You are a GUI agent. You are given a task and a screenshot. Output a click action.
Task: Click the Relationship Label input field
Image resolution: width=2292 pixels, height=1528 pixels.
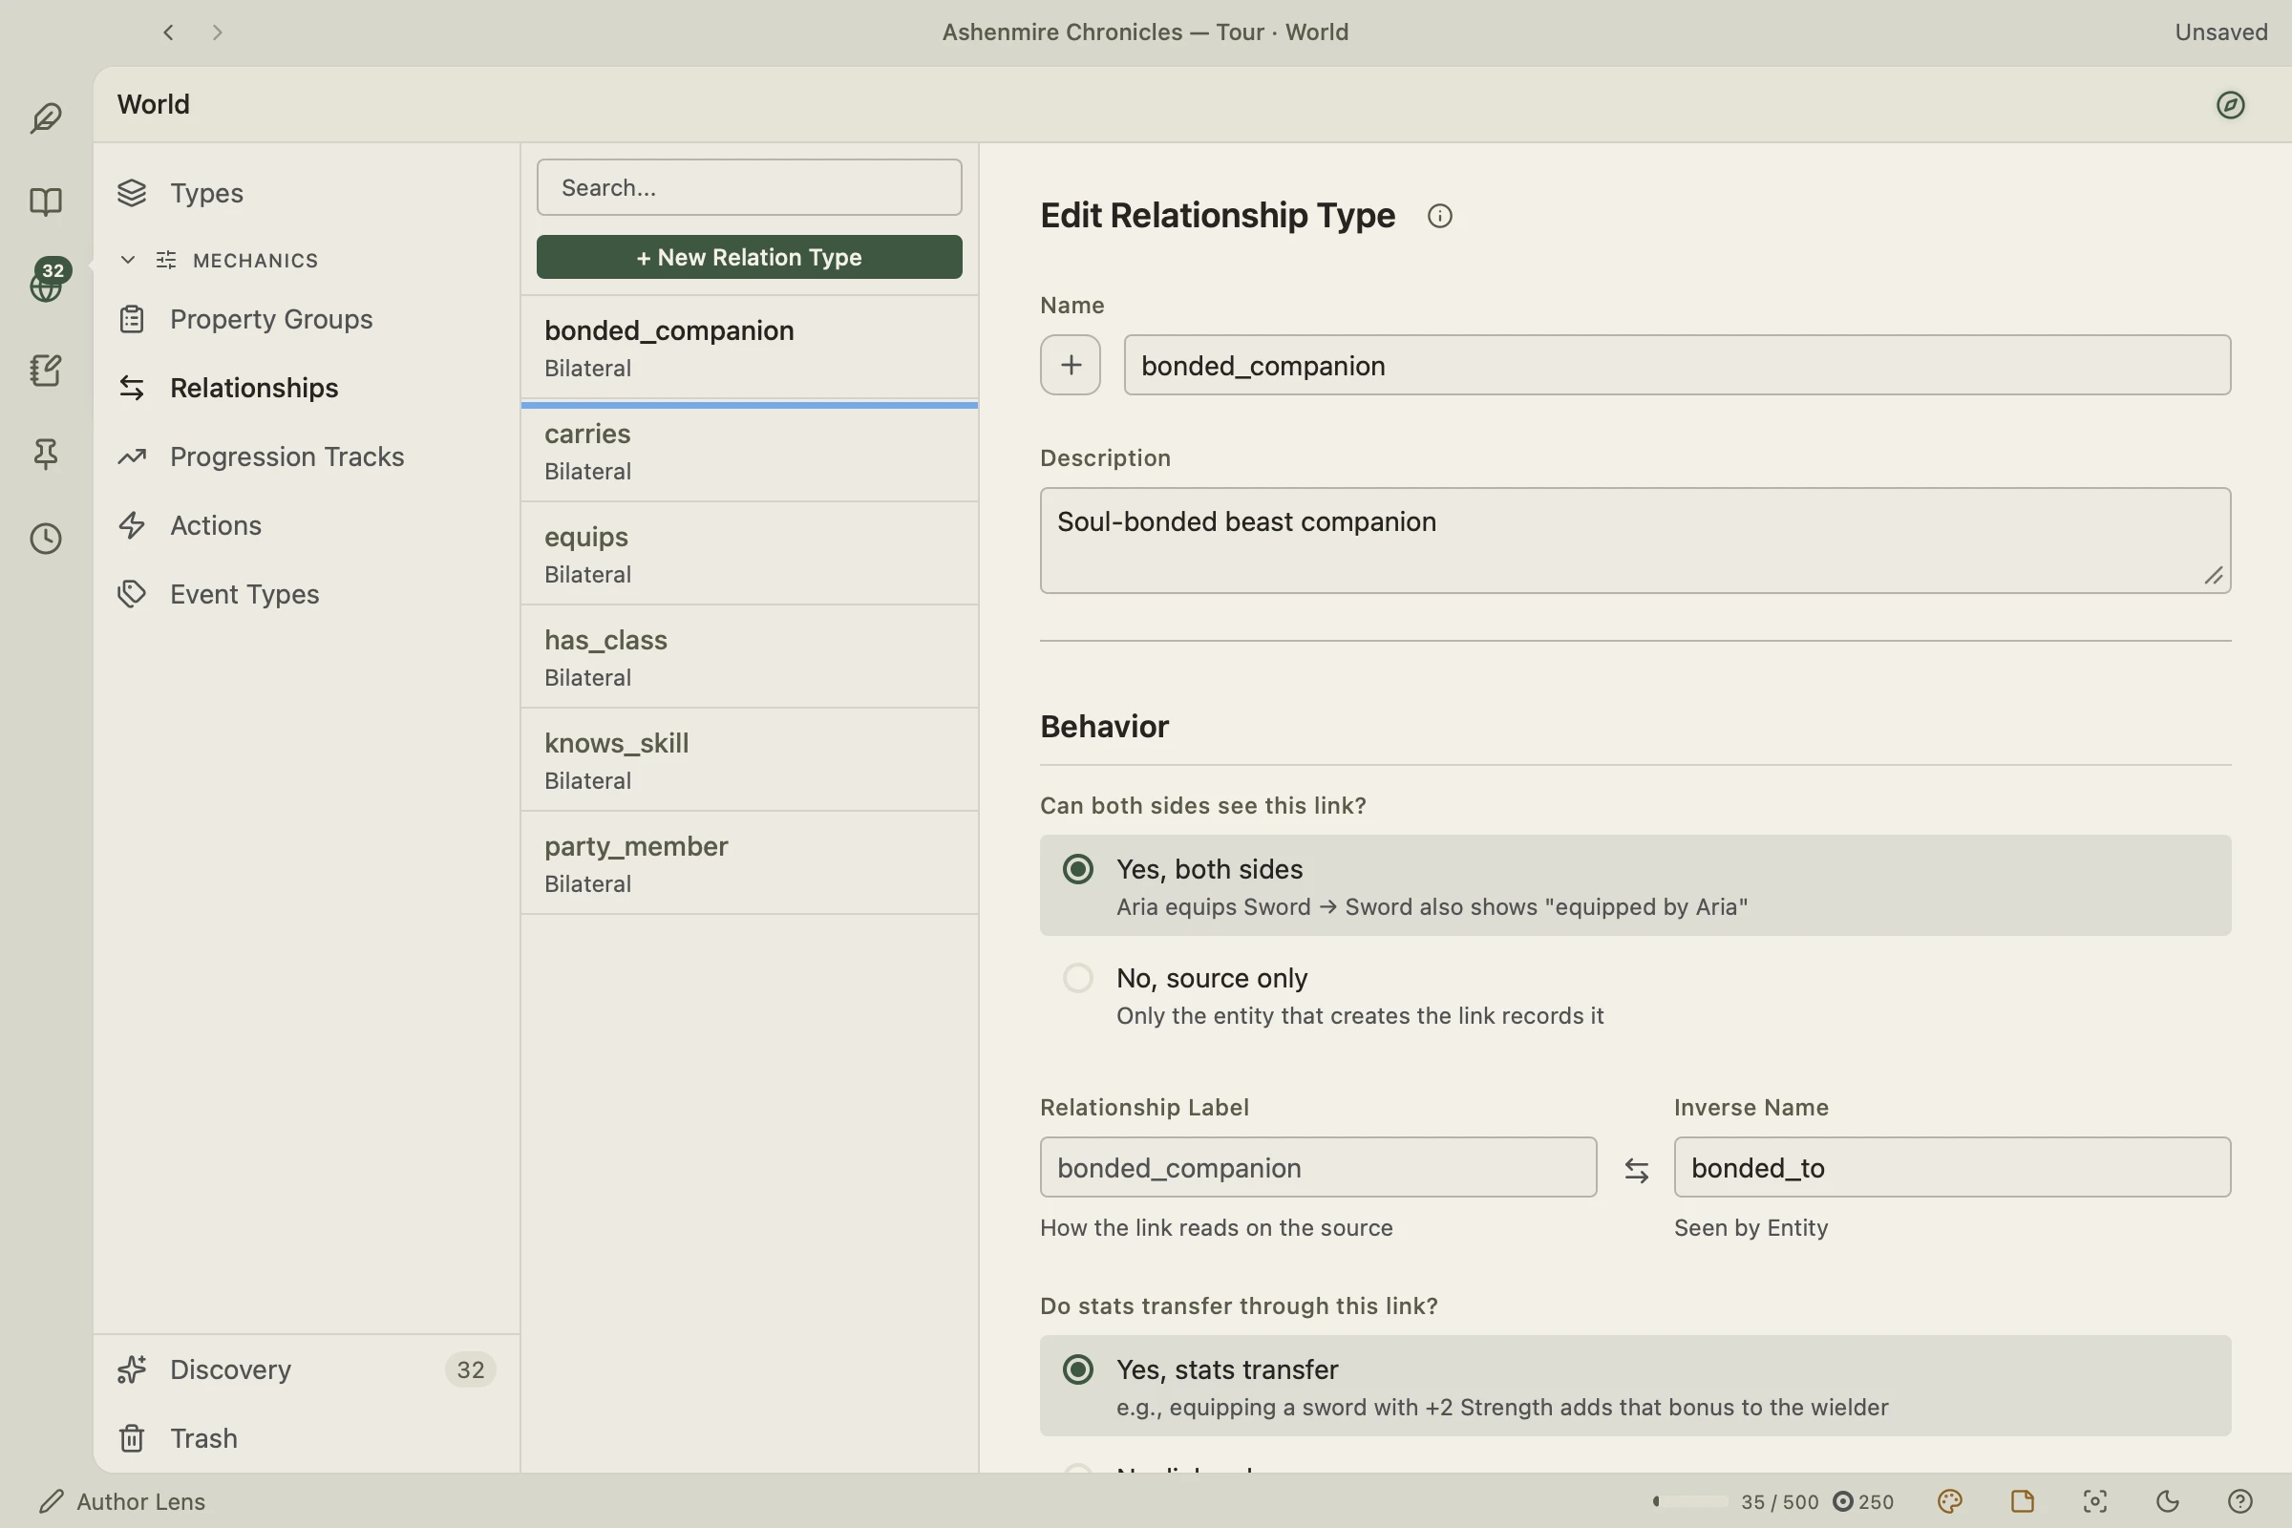(x=1318, y=1166)
